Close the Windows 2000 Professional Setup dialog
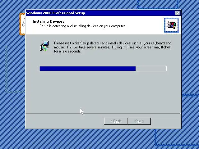Image resolution: width=199 pixels, height=149 pixels. click(177, 13)
